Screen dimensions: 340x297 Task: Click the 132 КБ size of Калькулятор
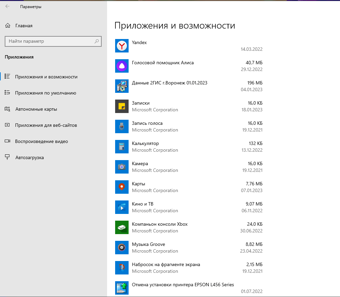[256, 143]
